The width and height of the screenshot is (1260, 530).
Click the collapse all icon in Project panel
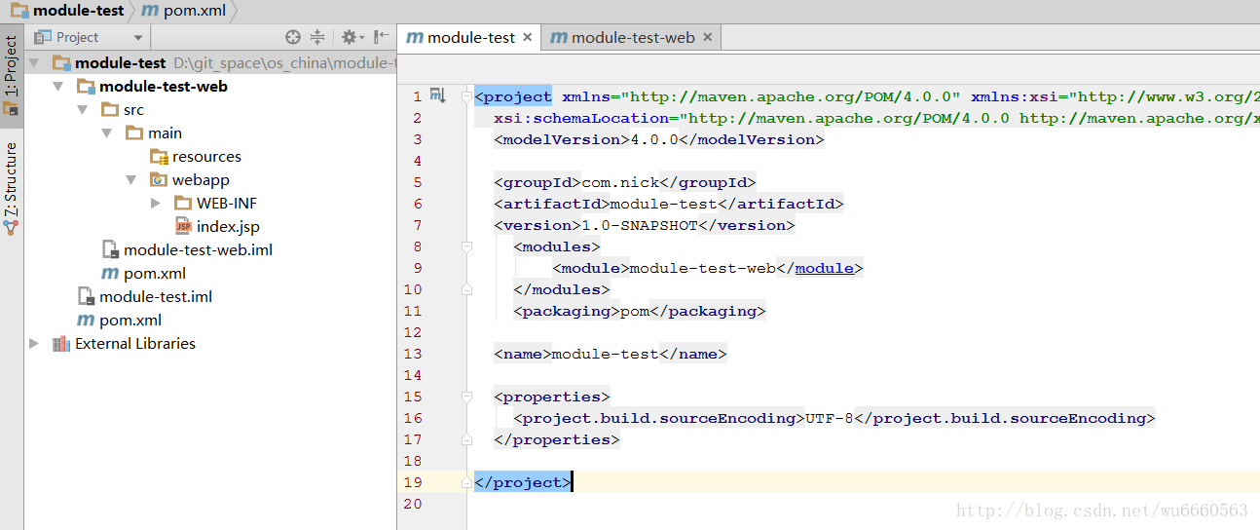pyautogui.click(x=317, y=37)
